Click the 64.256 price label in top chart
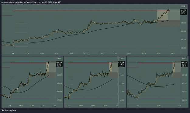 tap(184, 10)
